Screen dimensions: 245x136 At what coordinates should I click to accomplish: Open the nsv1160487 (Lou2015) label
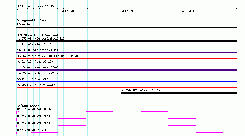[x=33, y=79]
